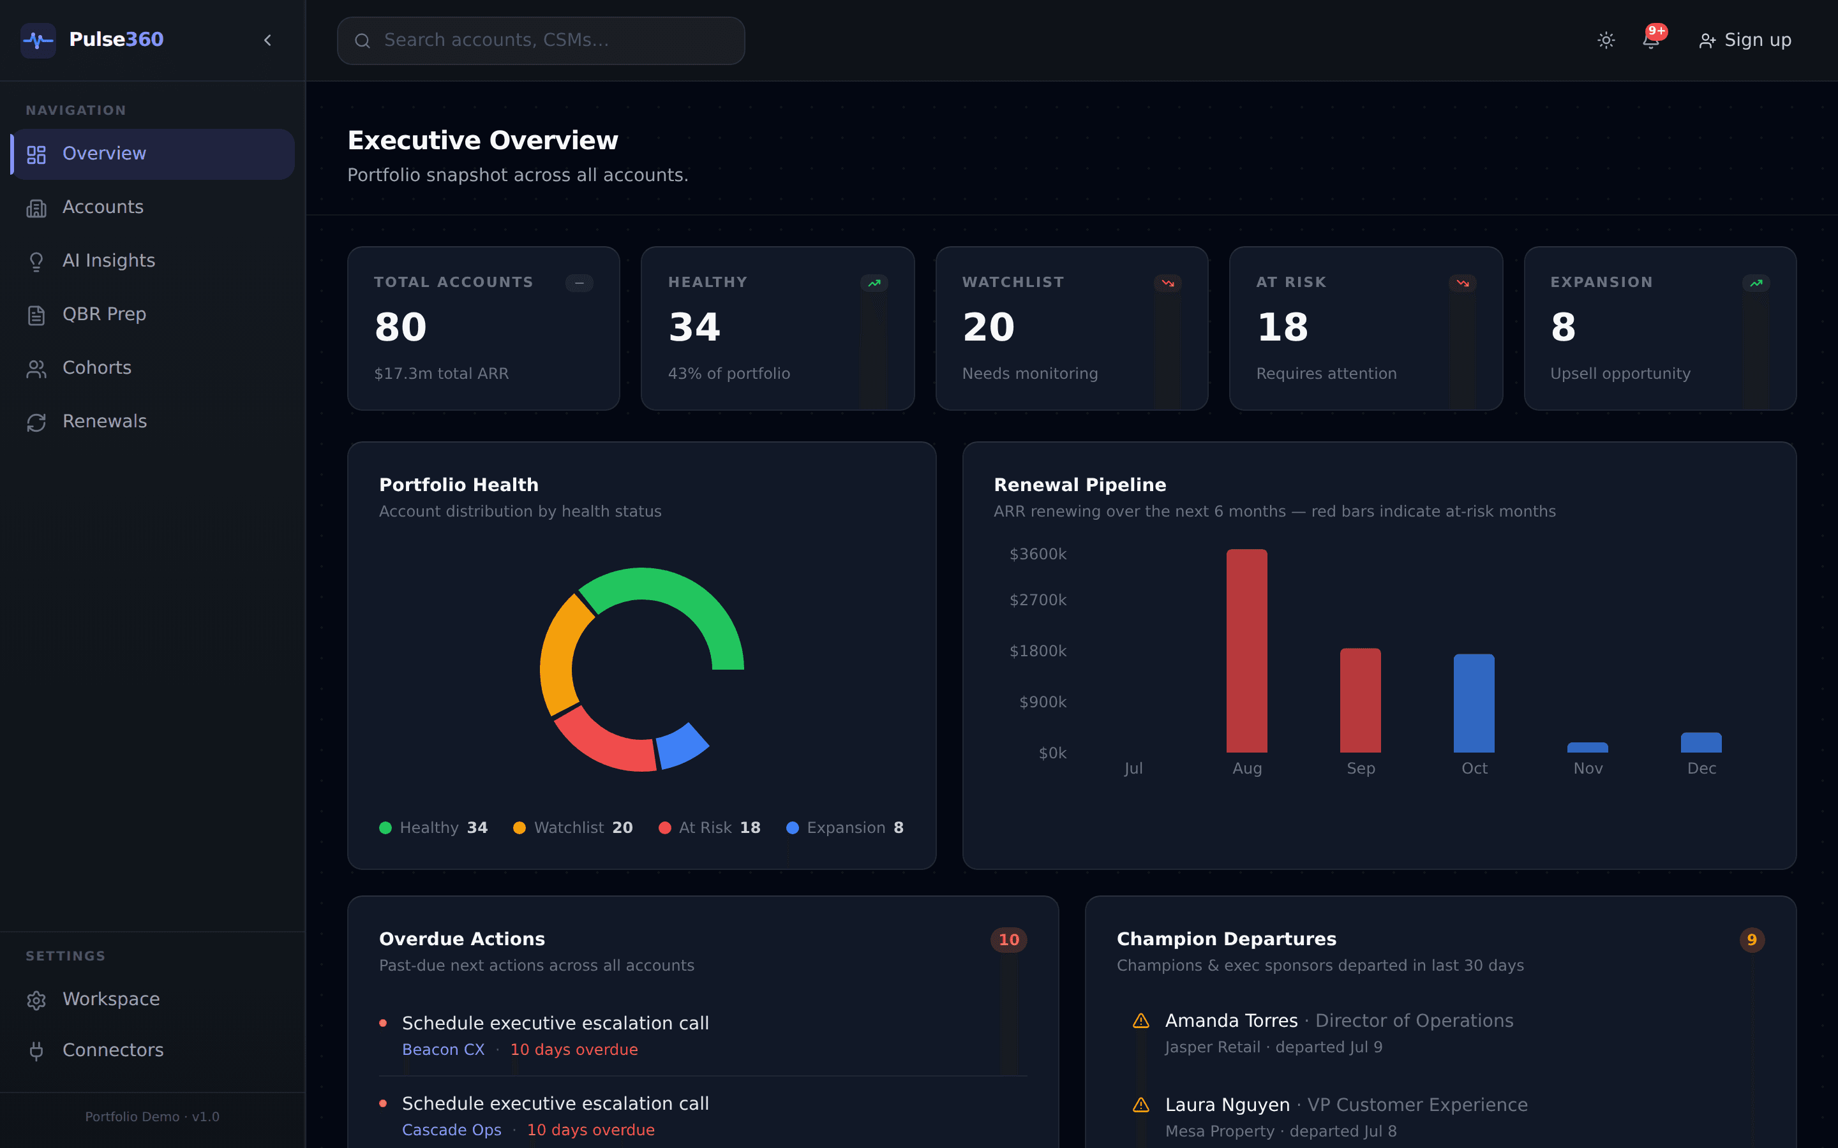Click the Champion Departures count badge 9
The width and height of the screenshot is (1838, 1148).
(1752, 940)
